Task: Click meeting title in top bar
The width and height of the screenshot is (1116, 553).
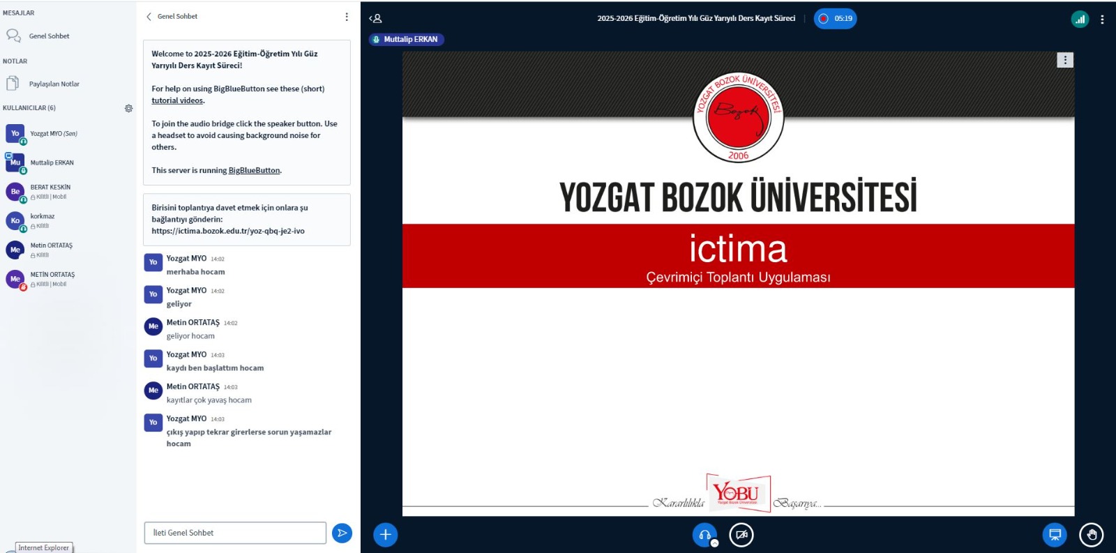Action: [696, 19]
